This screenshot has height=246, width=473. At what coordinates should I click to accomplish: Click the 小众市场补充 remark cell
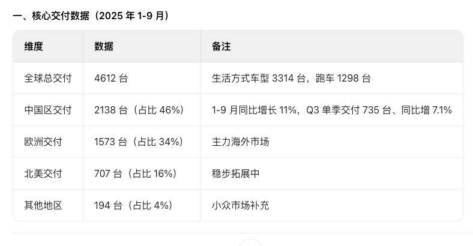point(241,205)
